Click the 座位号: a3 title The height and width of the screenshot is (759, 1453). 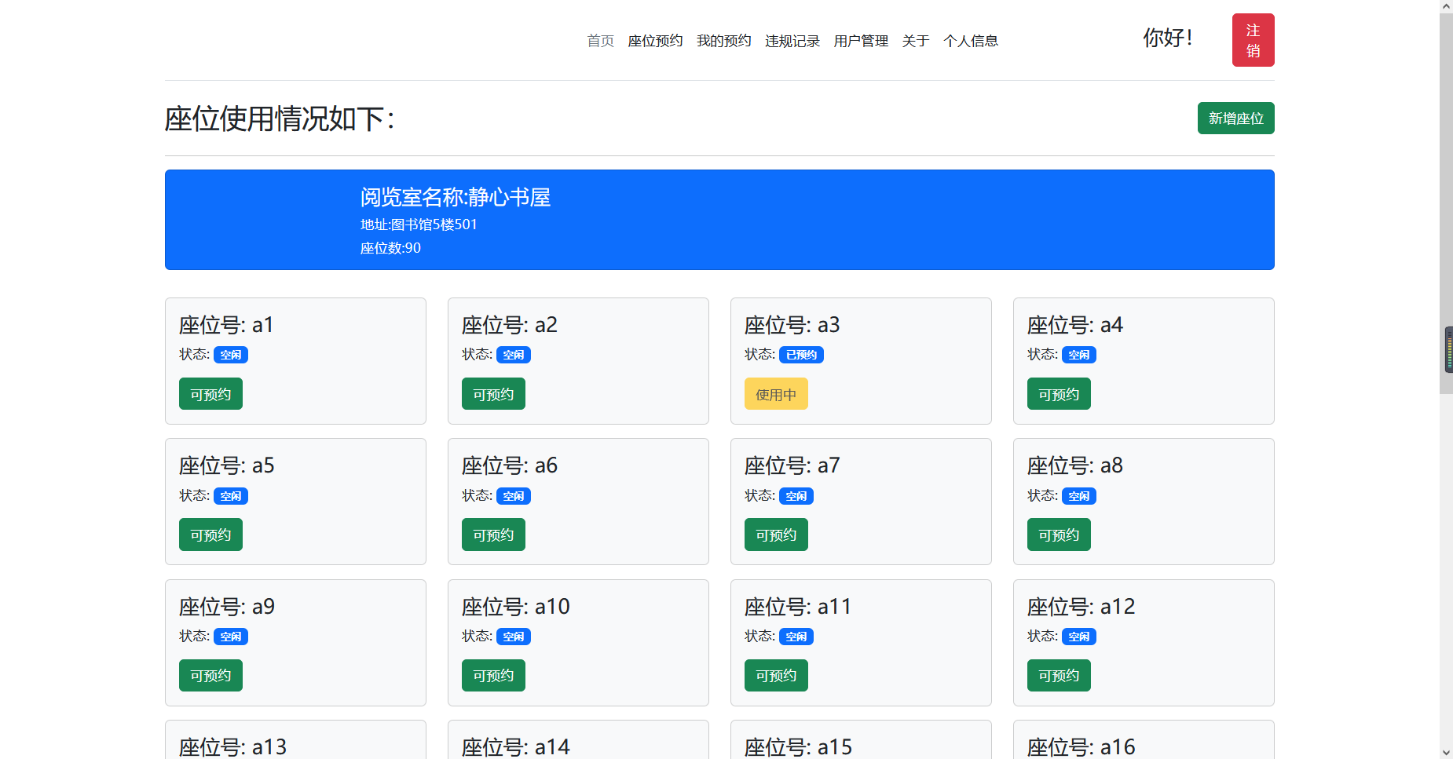792,325
